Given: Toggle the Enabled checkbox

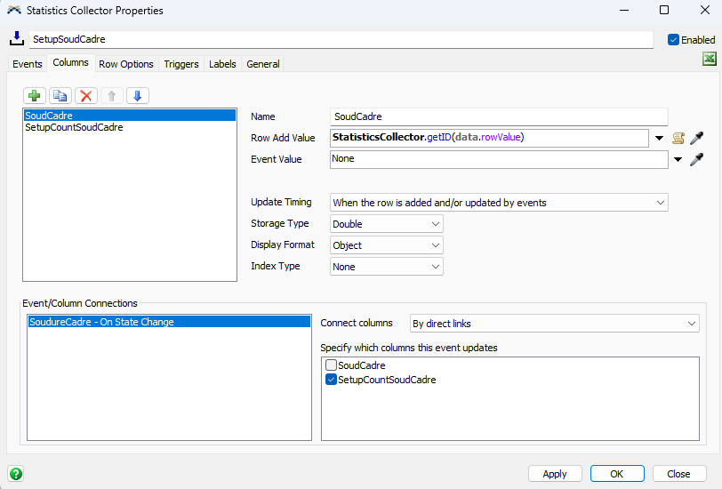Looking at the screenshot, I should (673, 40).
